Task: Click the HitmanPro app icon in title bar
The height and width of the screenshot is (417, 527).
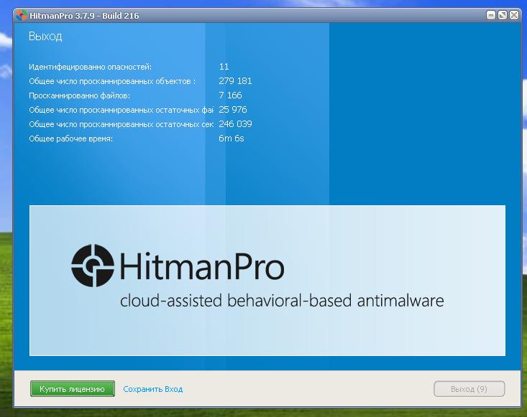Action: coord(20,15)
